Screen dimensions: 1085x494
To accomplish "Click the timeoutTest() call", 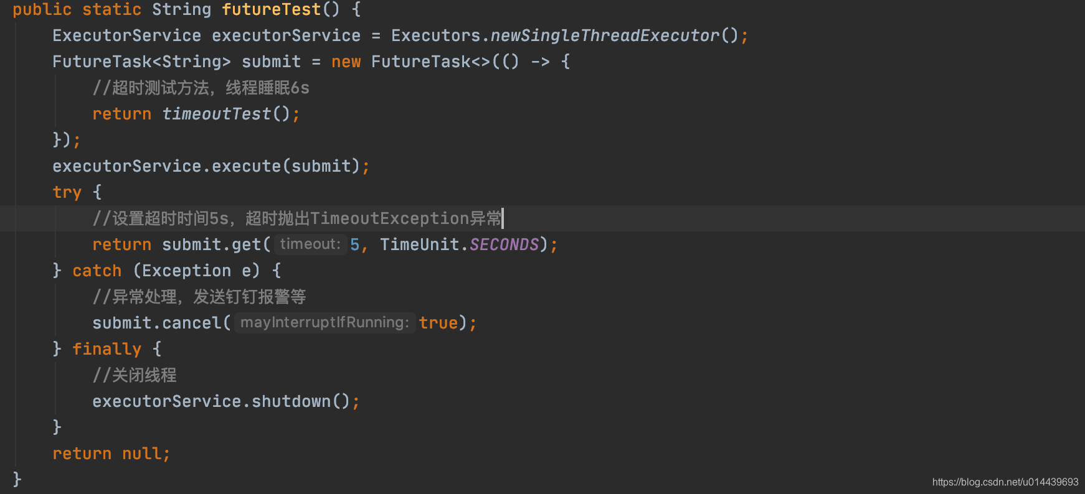I will [x=226, y=114].
